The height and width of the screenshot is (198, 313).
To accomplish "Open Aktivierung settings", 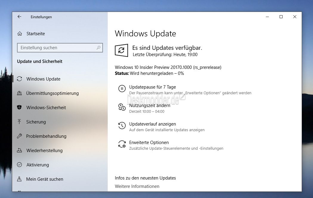I will point(38,165).
